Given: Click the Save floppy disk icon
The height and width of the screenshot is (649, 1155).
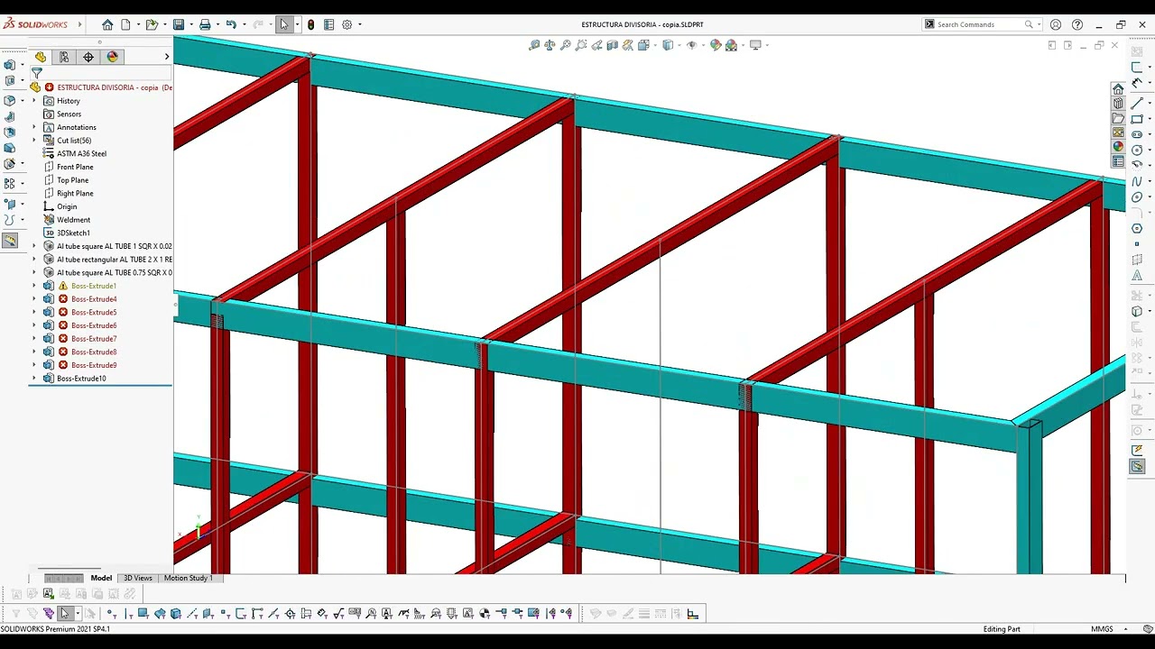Looking at the screenshot, I should point(179,24).
